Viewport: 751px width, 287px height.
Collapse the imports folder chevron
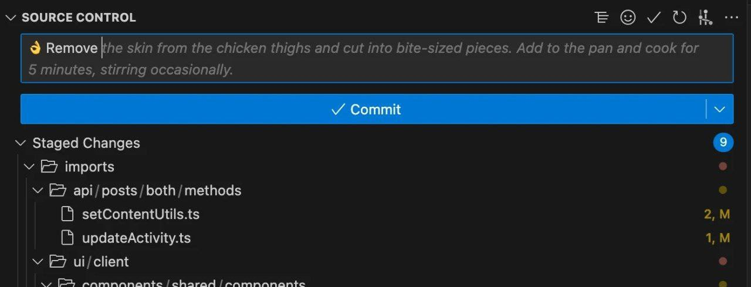[x=29, y=167]
